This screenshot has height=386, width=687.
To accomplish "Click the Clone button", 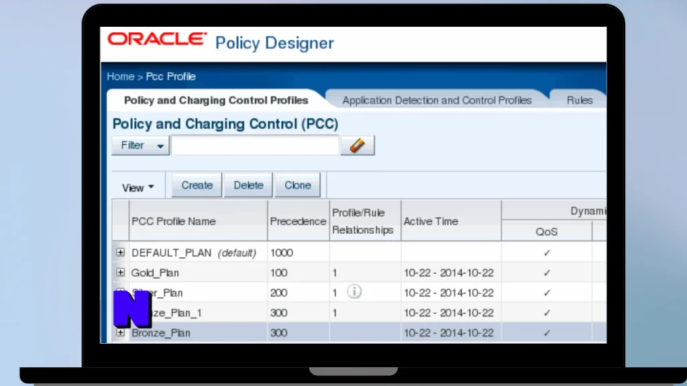I will [x=297, y=185].
